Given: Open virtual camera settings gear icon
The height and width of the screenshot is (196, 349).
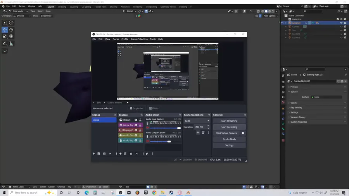Looking at the screenshot, I should tap(243, 133).
